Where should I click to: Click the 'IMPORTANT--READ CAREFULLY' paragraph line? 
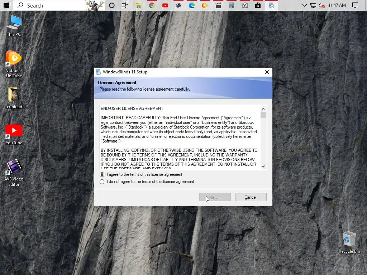[x=176, y=118]
